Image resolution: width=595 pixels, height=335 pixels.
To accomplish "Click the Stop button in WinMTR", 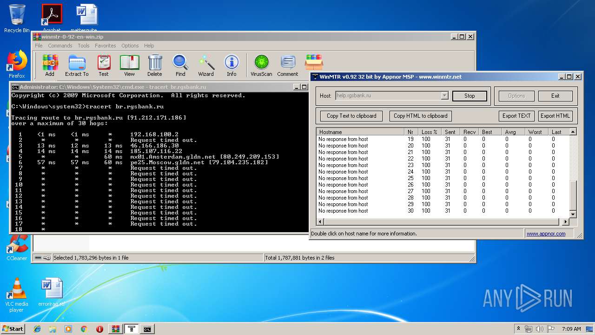I will point(469,96).
